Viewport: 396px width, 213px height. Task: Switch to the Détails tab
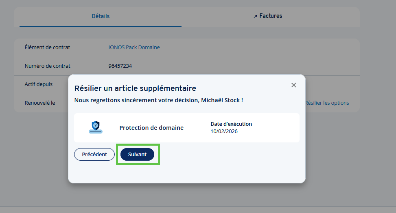point(101,16)
